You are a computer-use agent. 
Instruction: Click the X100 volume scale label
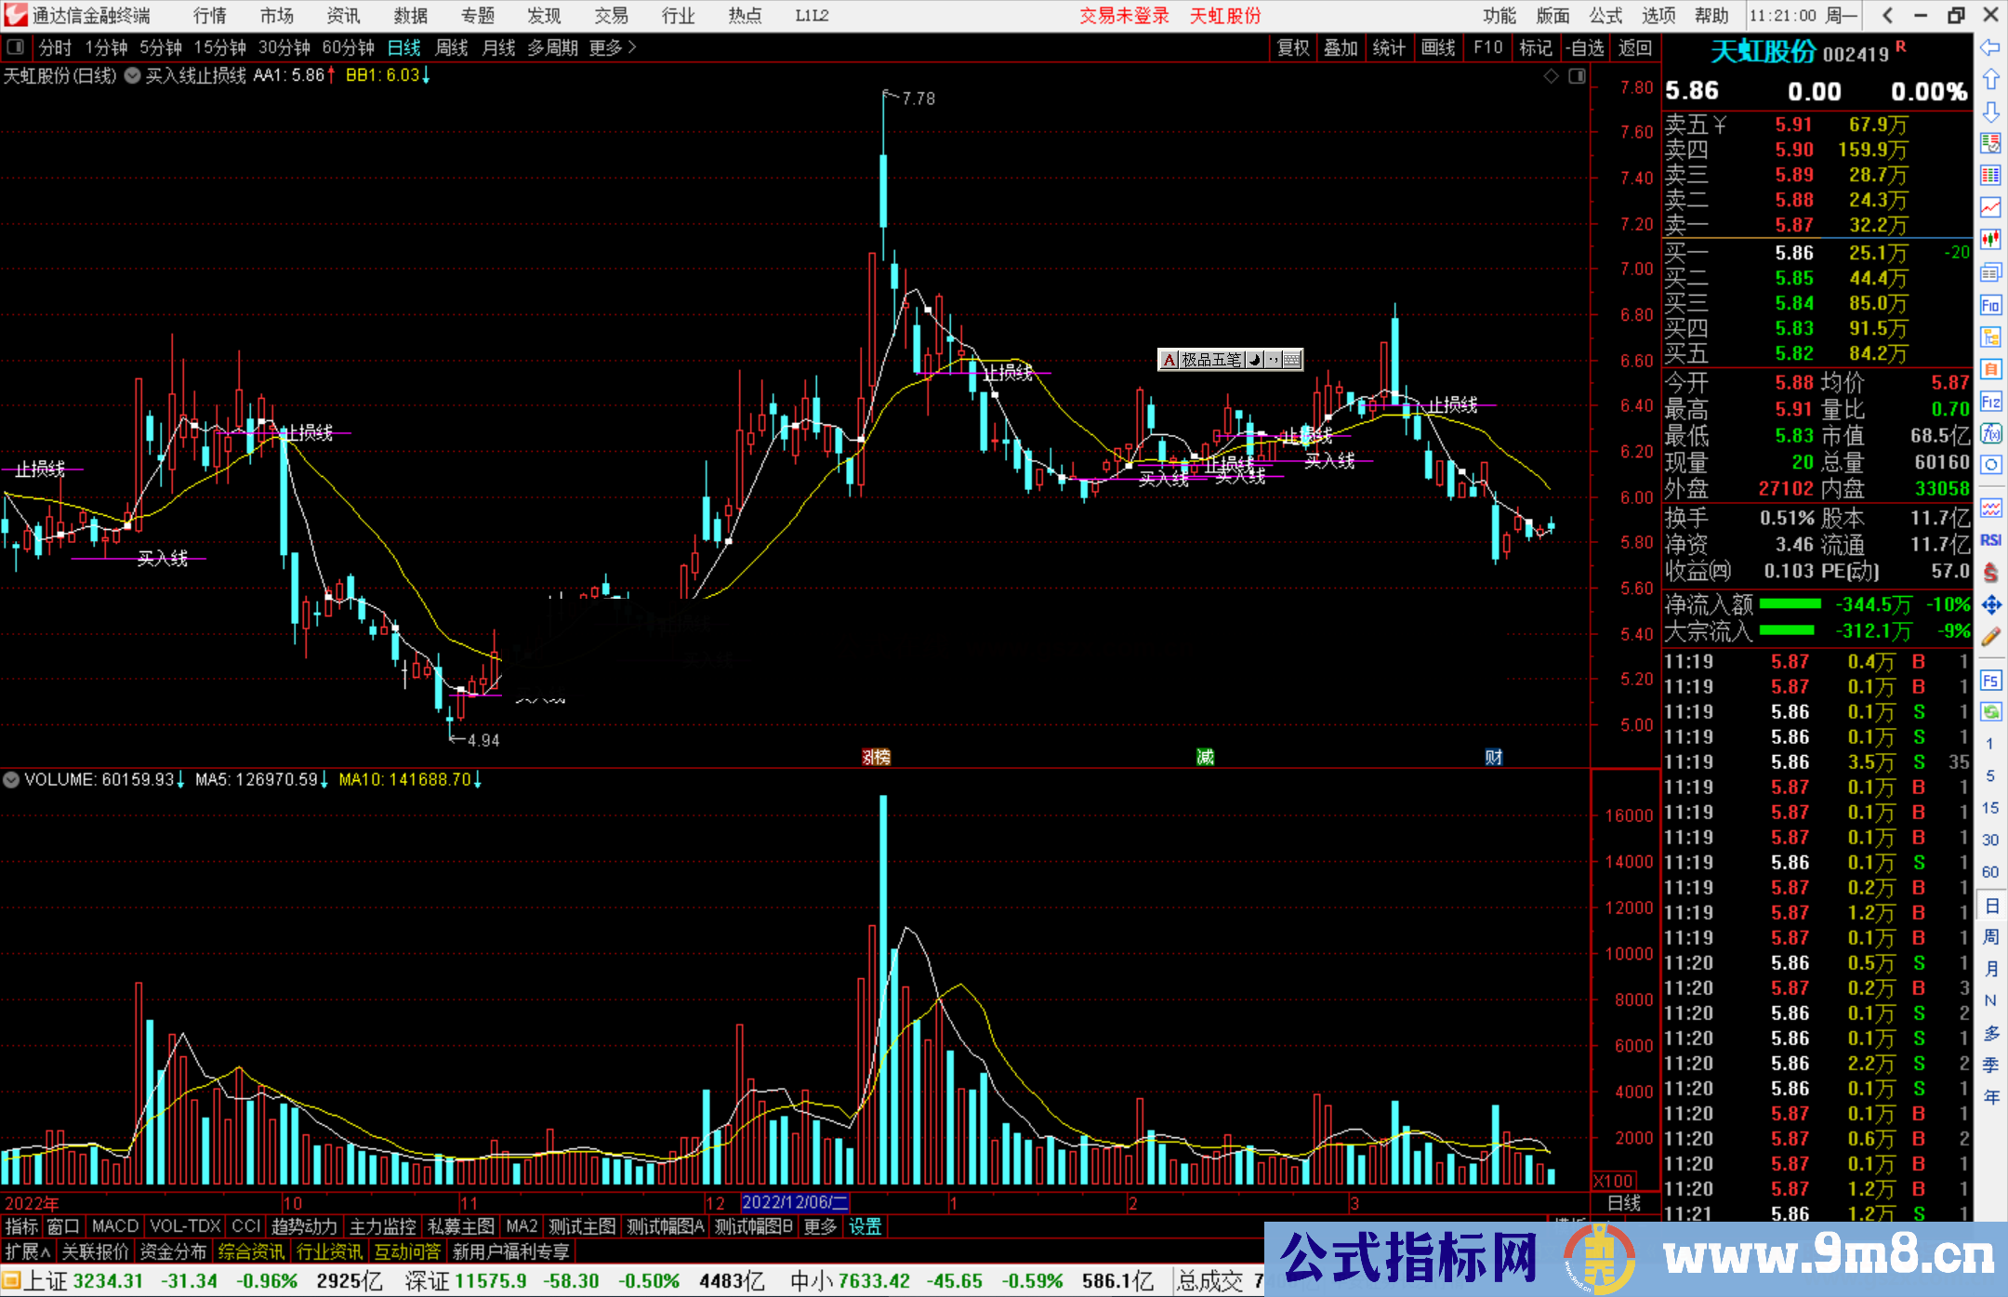point(1614,1181)
